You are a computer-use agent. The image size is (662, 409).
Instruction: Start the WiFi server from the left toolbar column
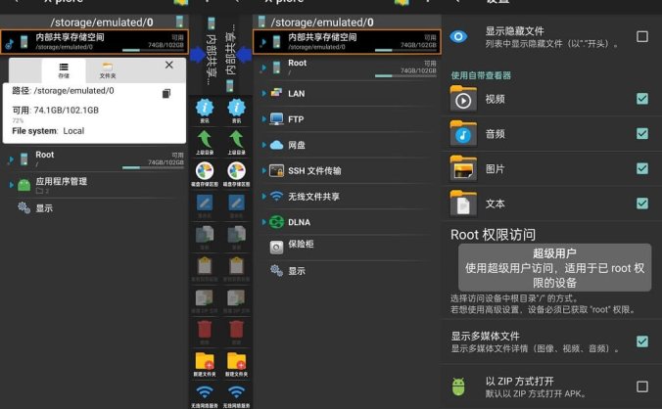(205, 393)
